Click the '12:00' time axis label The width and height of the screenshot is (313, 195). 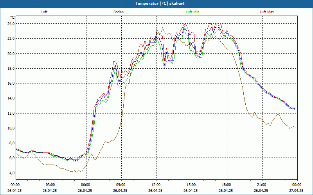coord(156,185)
